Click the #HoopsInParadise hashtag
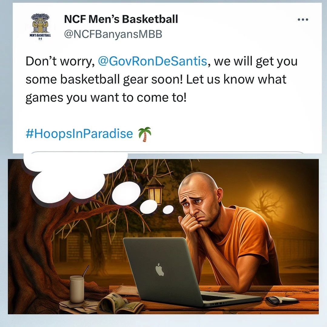The height and width of the screenshot is (327, 327). coord(79,133)
